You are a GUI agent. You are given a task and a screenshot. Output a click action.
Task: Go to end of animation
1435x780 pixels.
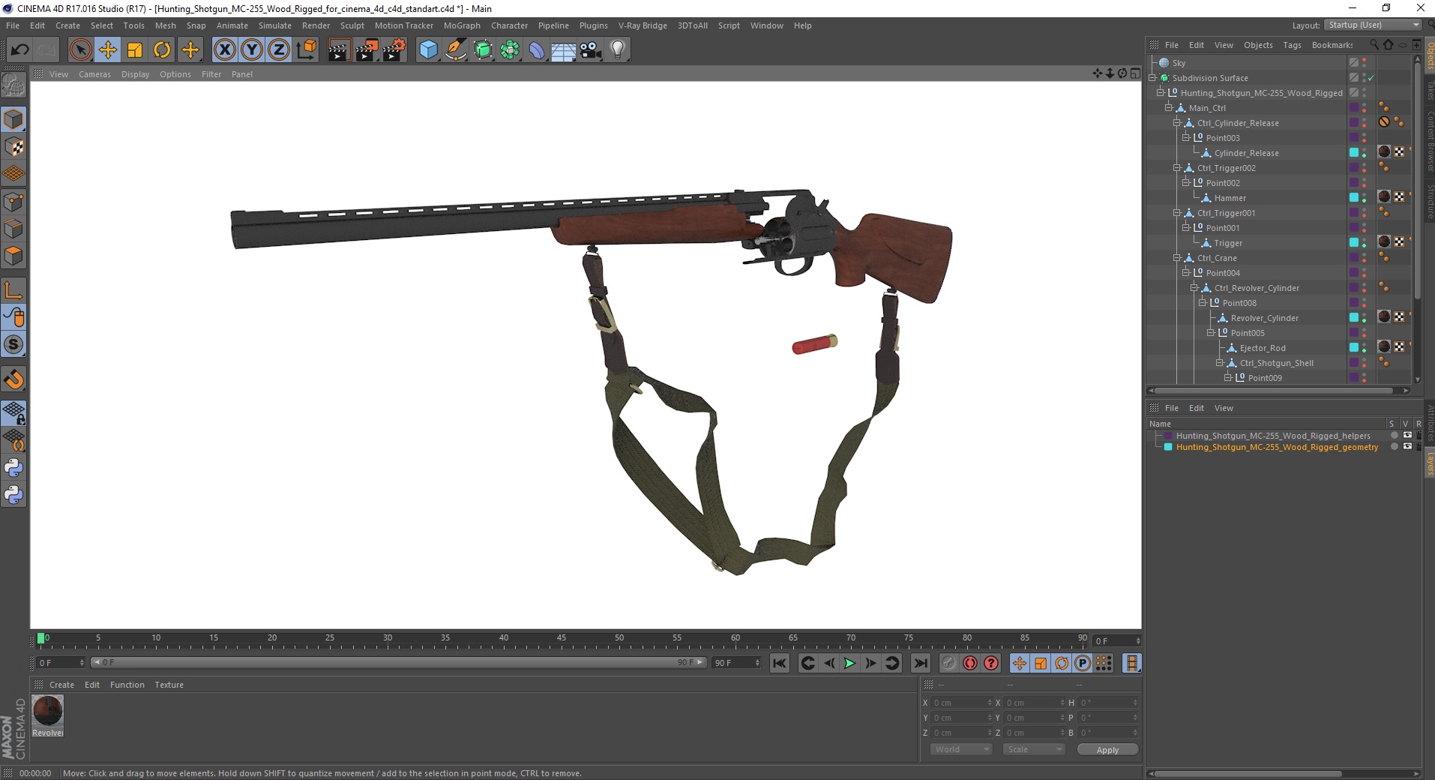click(x=921, y=663)
